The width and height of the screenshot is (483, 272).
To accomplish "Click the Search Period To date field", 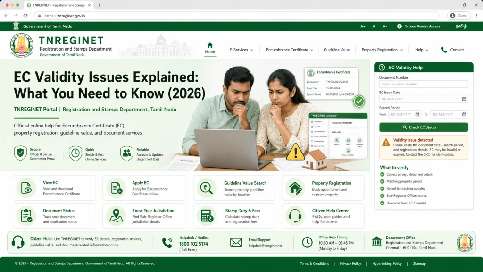I will [x=449, y=114].
